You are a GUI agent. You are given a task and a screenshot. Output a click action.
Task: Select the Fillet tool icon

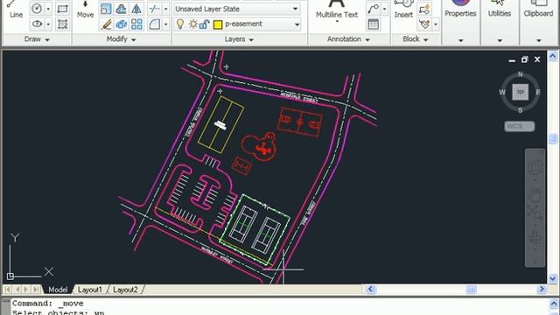coord(154,24)
